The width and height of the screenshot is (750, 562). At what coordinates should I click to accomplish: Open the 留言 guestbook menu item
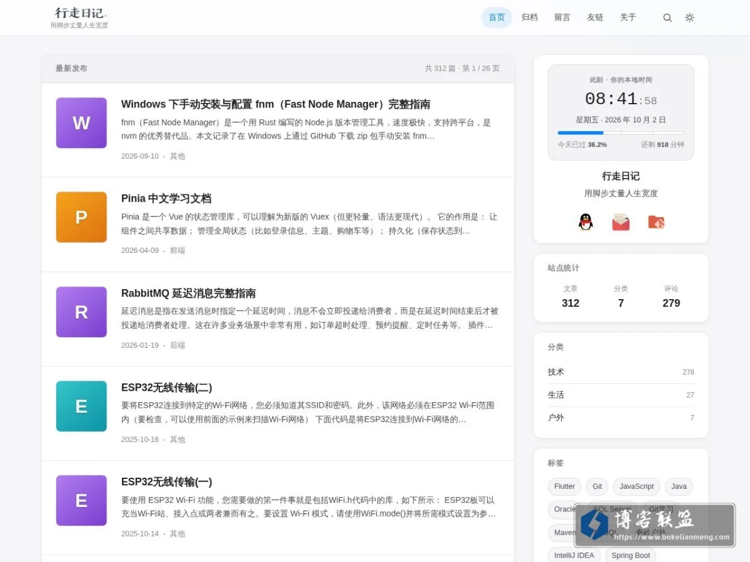(562, 17)
